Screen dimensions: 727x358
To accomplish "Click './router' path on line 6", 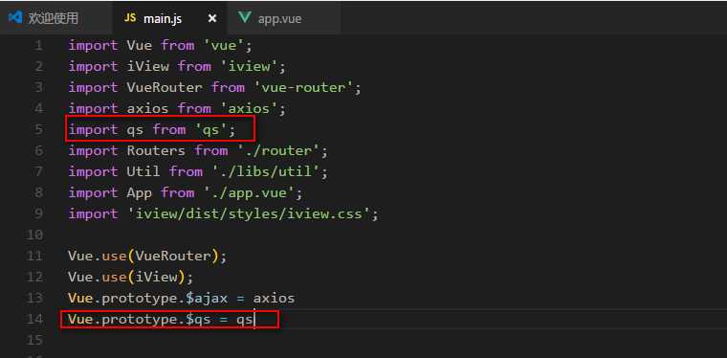I will click(278, 150).
